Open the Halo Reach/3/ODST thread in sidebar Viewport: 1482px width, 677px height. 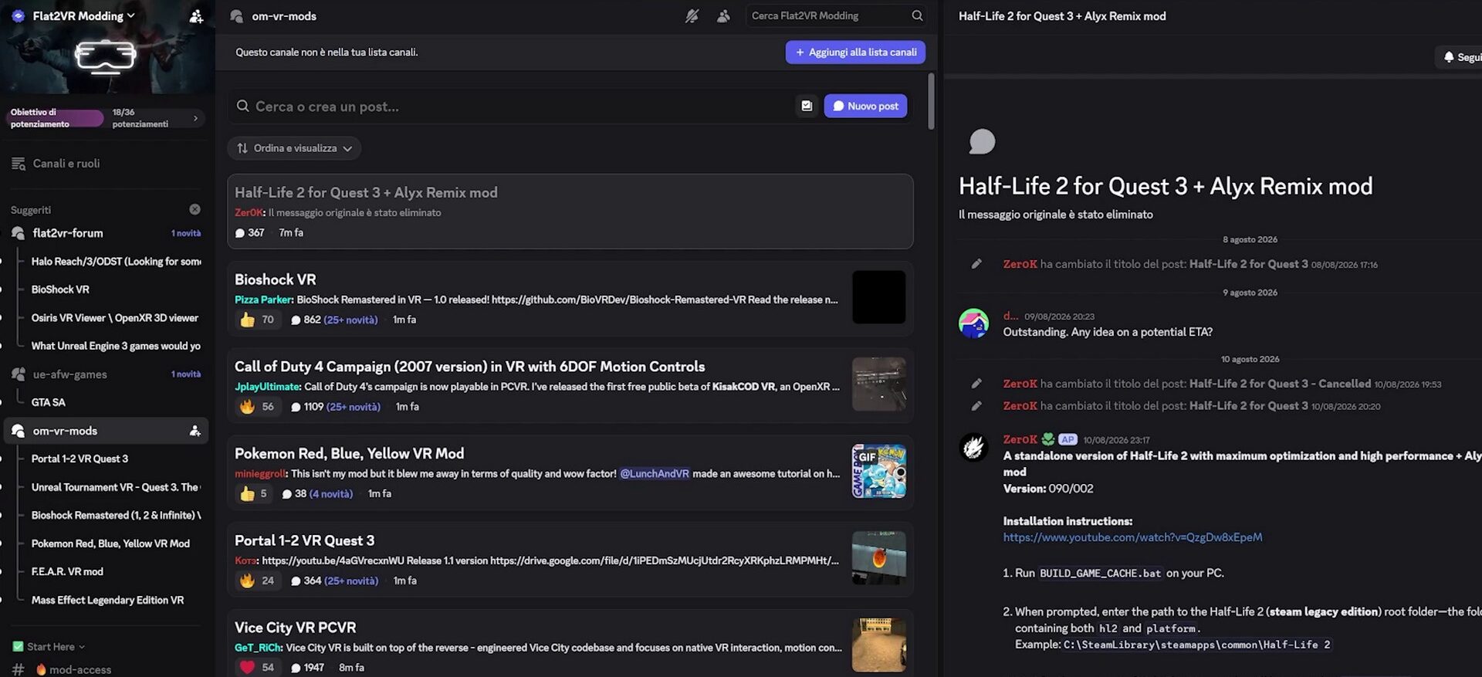116,262
